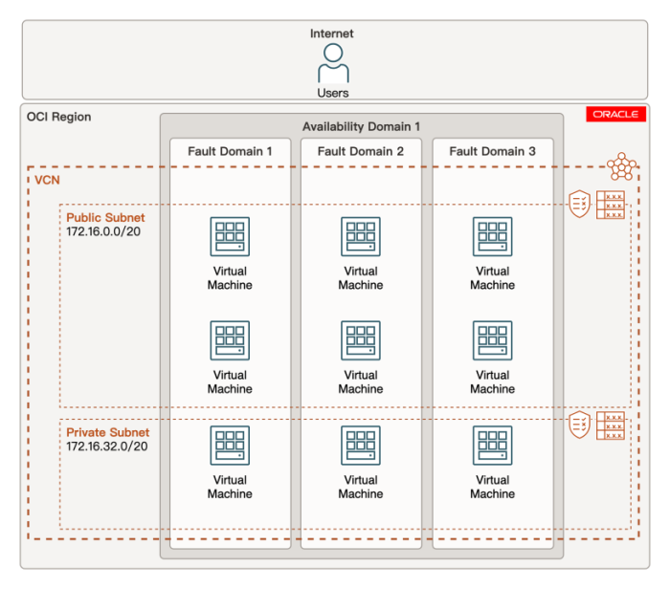Select Private Subnet VM icon in Fault Domain 1

pyautogui.click(x=230, y=446)
